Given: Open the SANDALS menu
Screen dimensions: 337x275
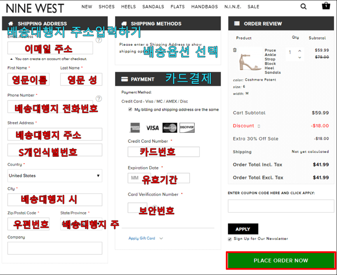Looking at the screenshot, I should tap(153, 7).
